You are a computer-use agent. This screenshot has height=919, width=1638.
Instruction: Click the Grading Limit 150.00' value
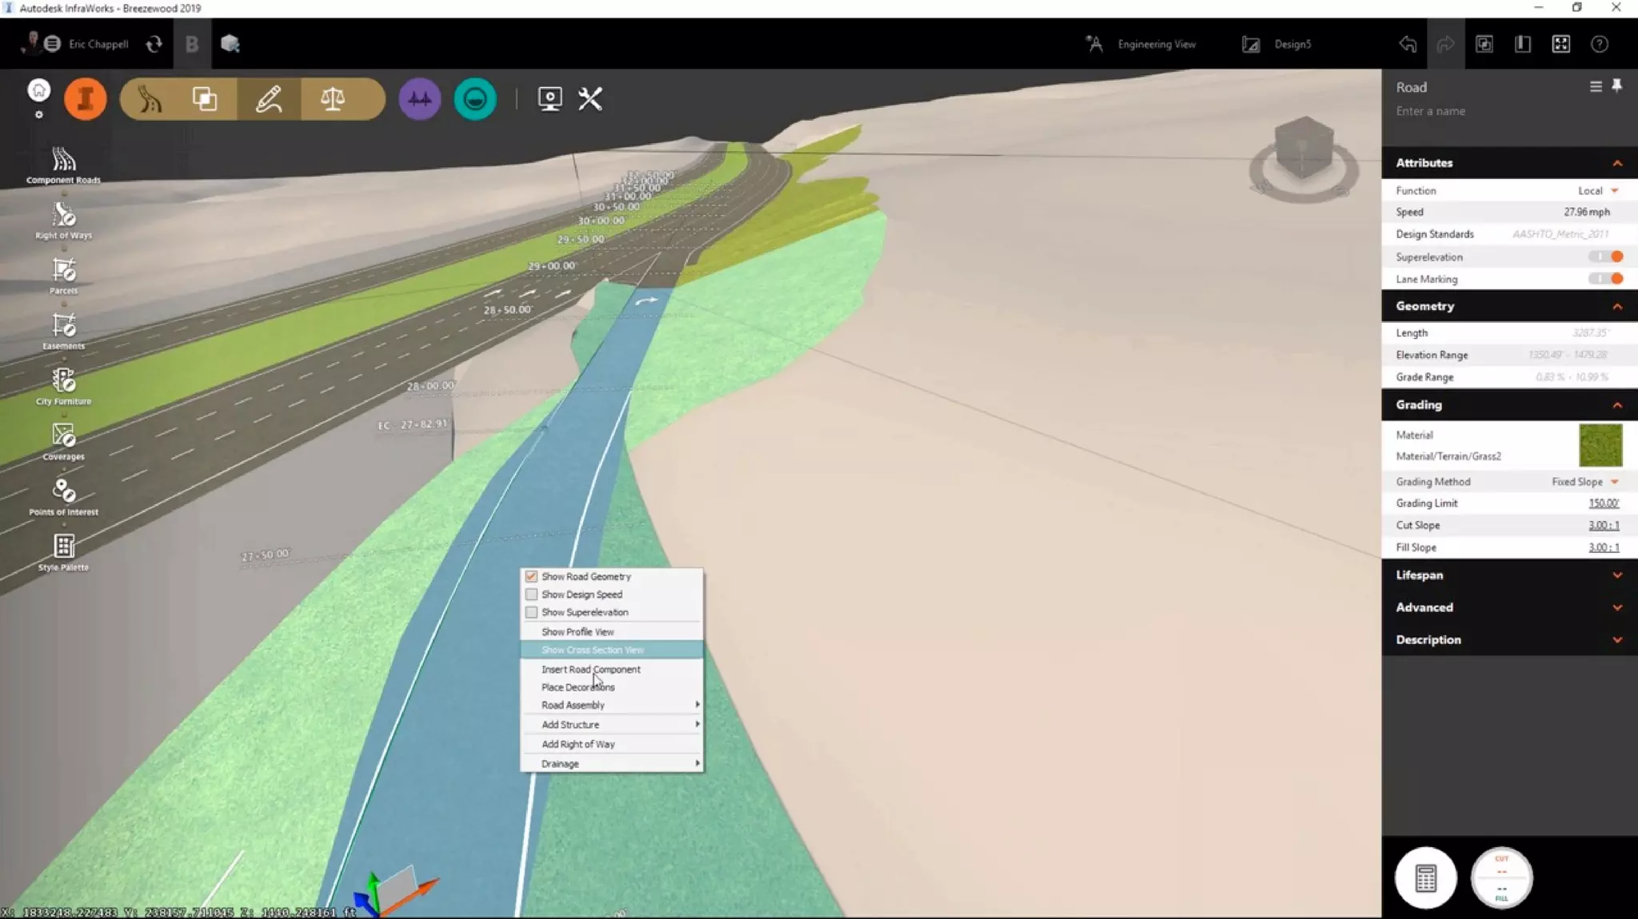coord(1603,503)
